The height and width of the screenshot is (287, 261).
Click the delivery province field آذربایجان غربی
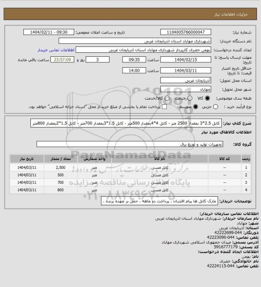pyautogui.click(x=186, y=80)
